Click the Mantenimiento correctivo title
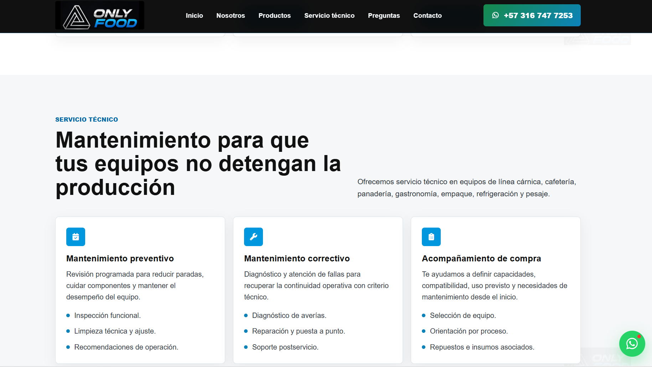This screenshot has width=652, height=367. point(297,259)
